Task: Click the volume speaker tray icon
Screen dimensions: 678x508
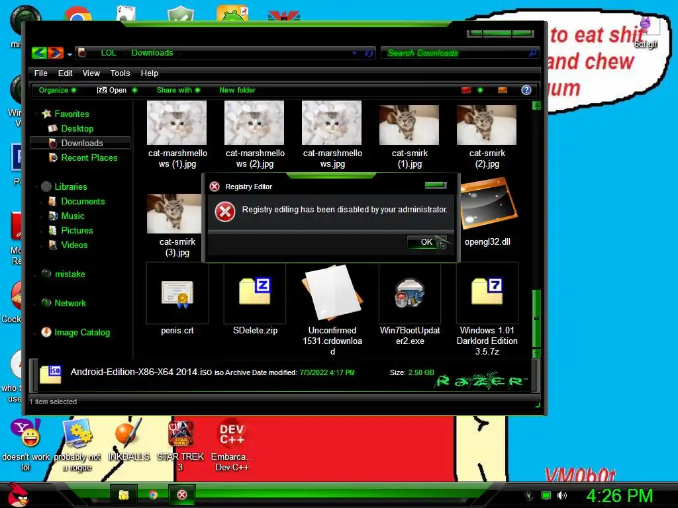Action: [x=561, y=495]
